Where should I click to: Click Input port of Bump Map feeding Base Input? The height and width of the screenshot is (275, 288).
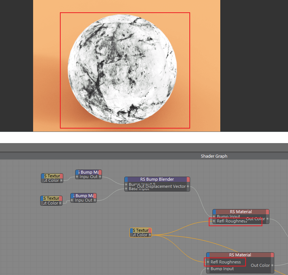tap(72, 200)
